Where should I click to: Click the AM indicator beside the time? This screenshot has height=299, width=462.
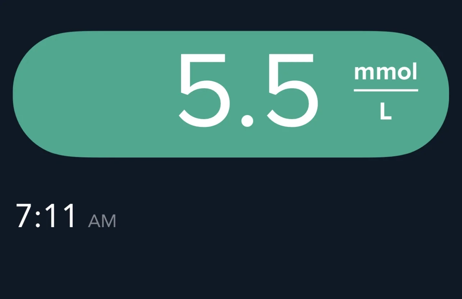coord(102,221)
